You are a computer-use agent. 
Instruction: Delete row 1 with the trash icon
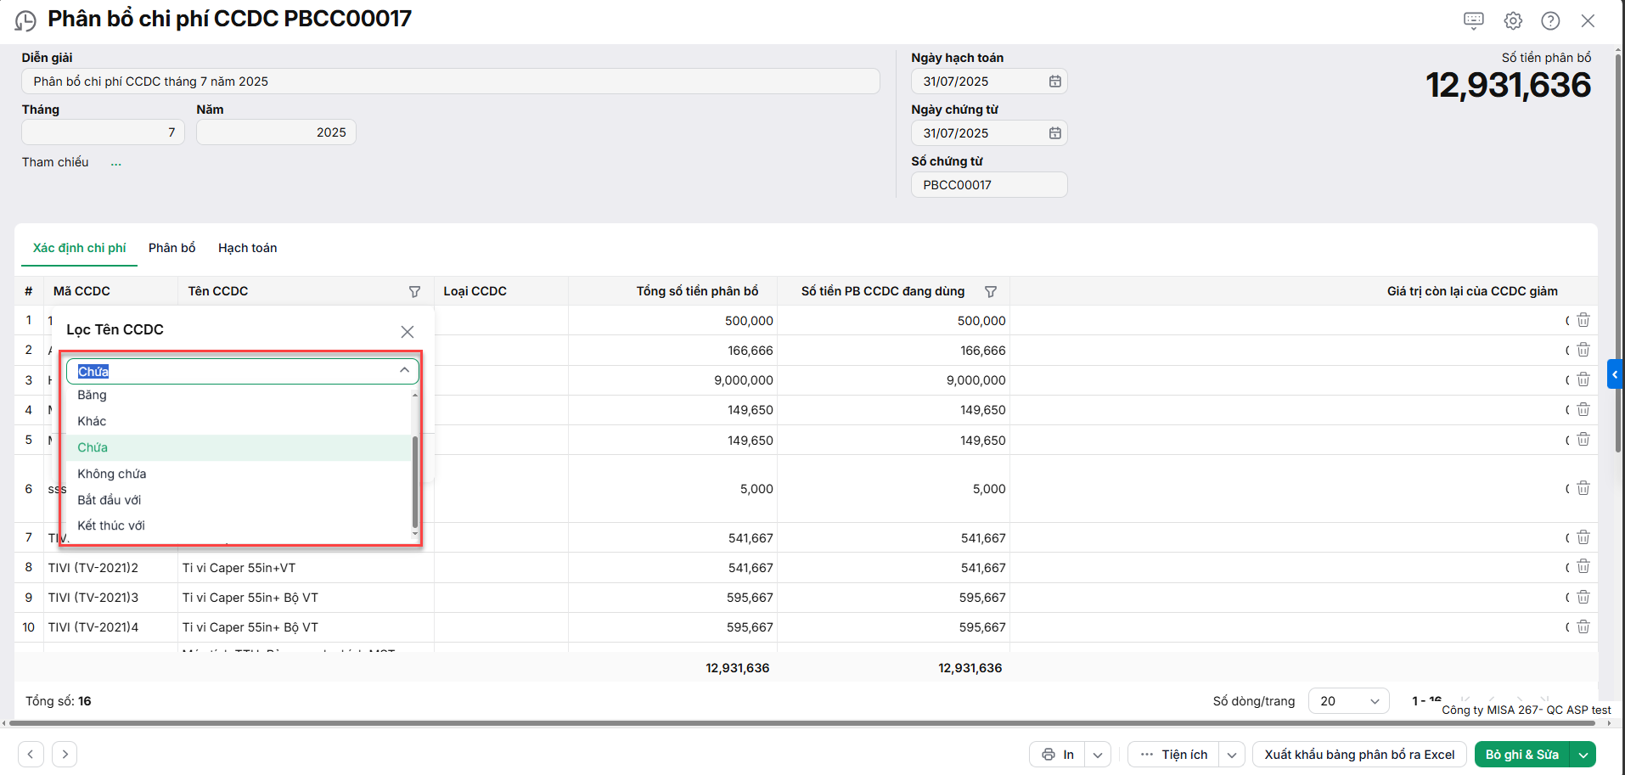pyautogui.click(x=1583, y=320)
